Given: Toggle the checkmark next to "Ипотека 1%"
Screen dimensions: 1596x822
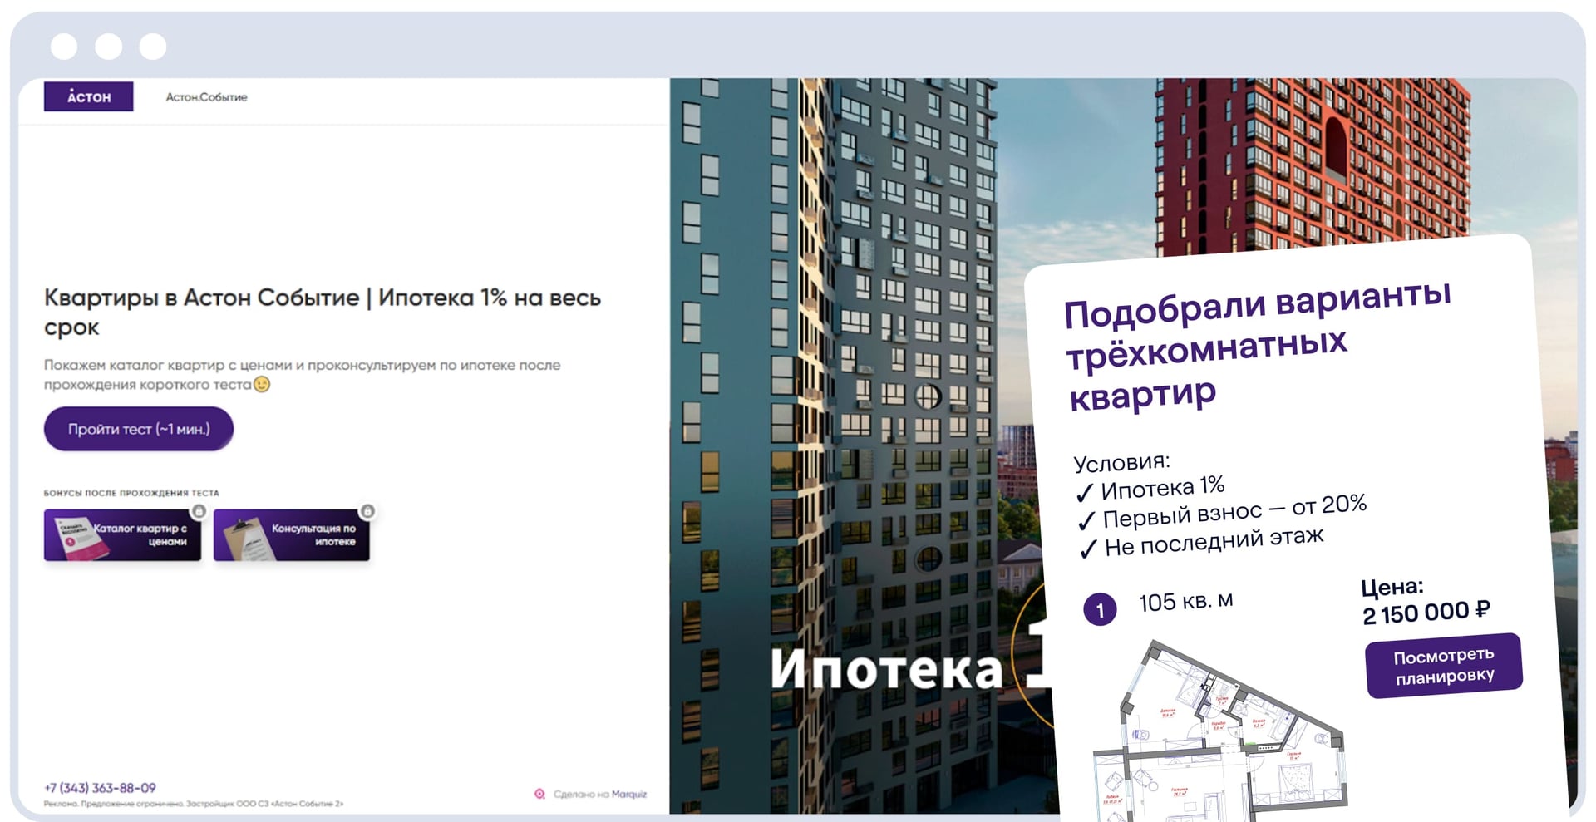Looking at the screenshot, I should pos(1085,492).
